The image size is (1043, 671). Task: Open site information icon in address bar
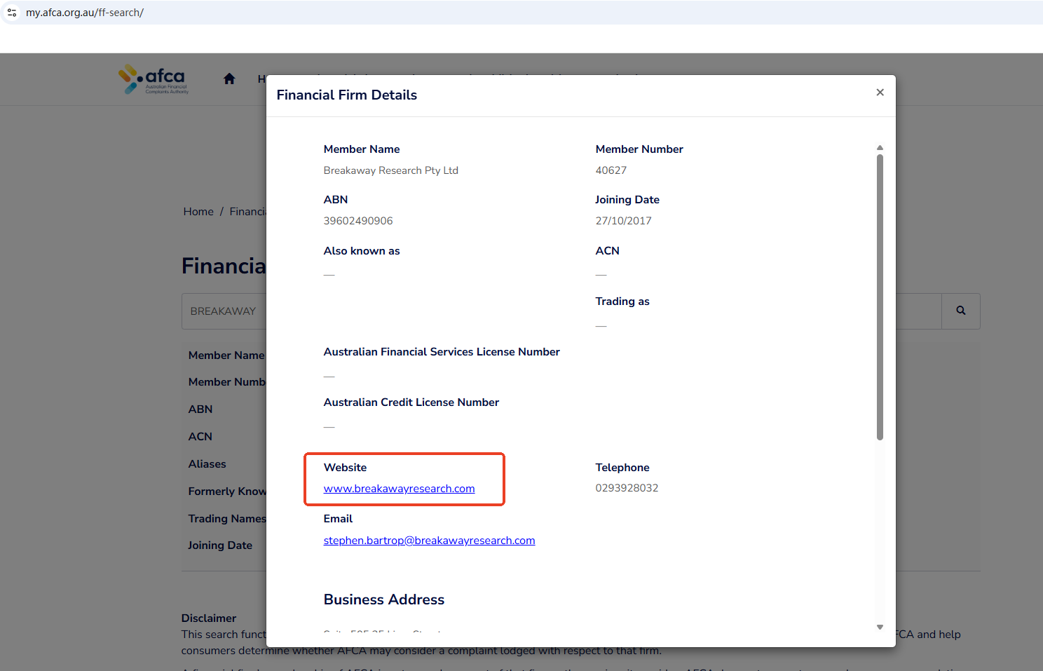pos(12,13)
